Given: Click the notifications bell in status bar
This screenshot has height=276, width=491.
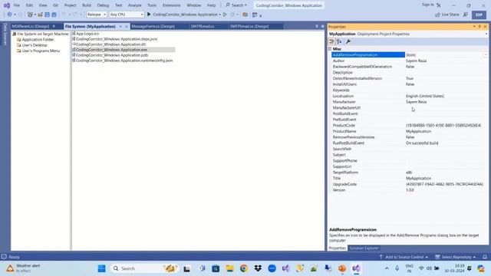Looking at the screenshot, I should click(485, 257).
